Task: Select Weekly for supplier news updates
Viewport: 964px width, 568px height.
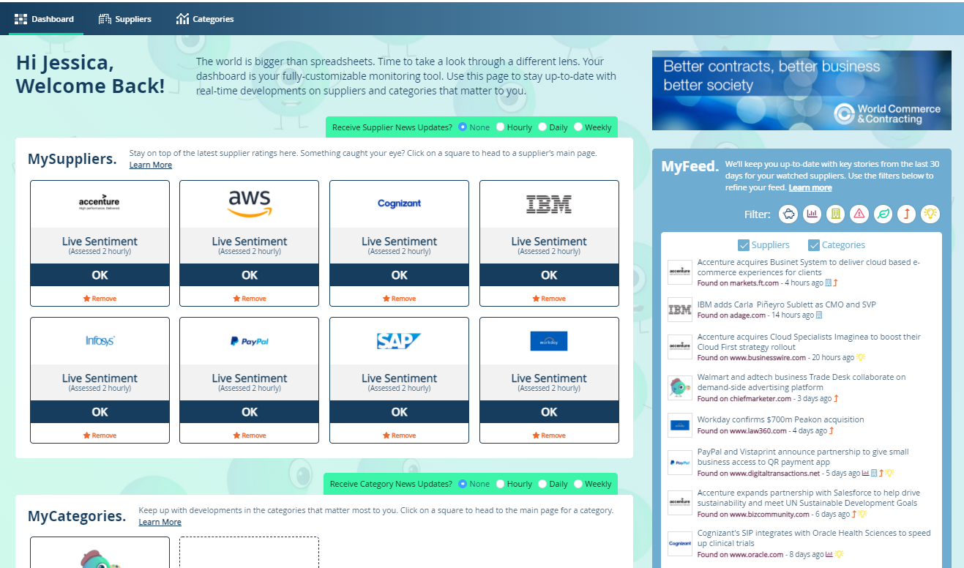Action: pos(578,127)
